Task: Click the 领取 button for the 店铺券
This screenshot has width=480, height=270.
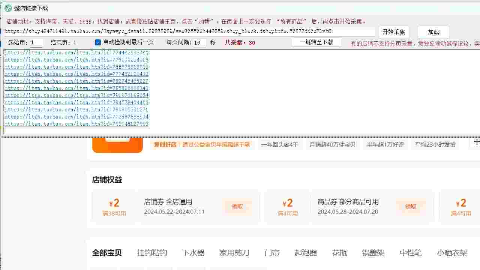Action: click(x=237, y=206)
